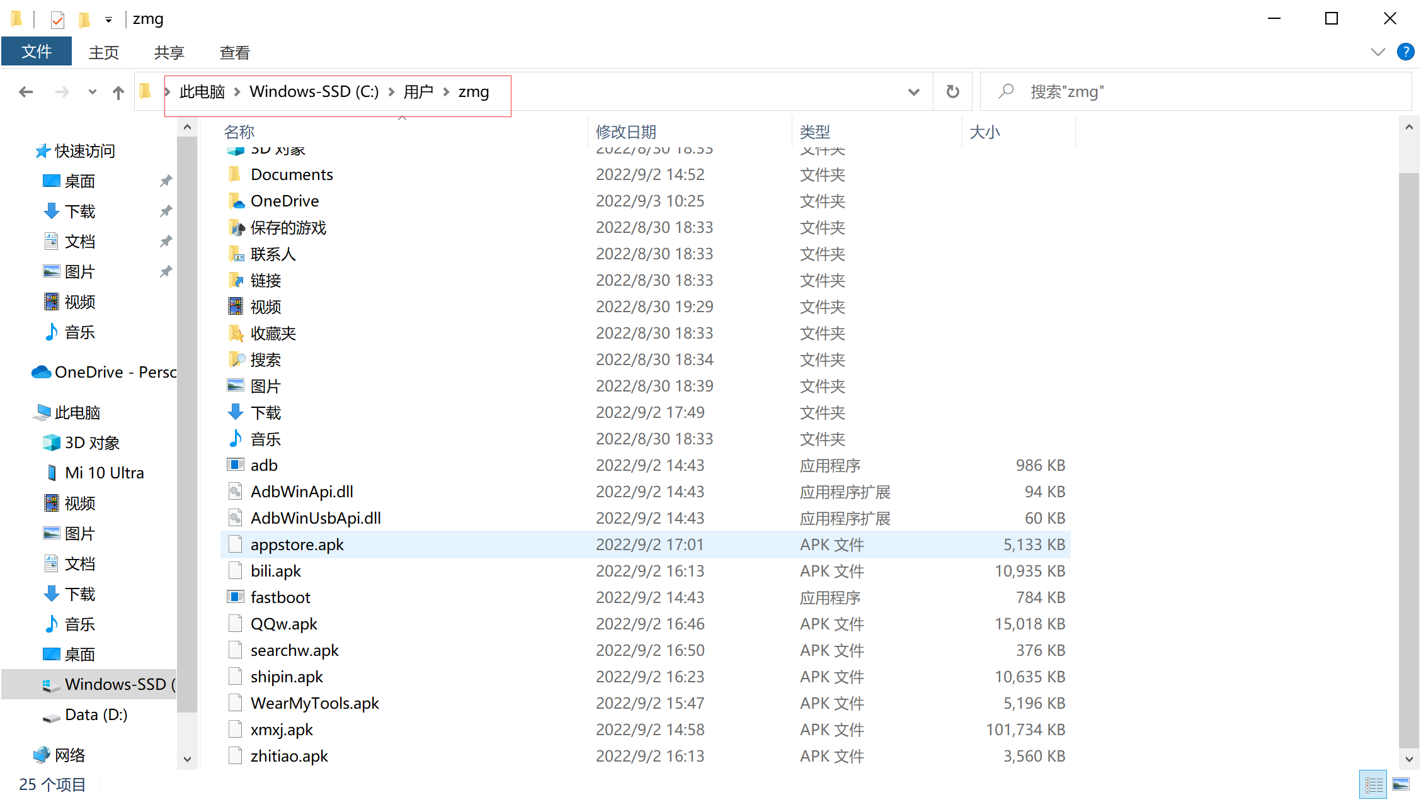
Task: Select 3D 对象 in navigation pane
Action: (92, 443)
